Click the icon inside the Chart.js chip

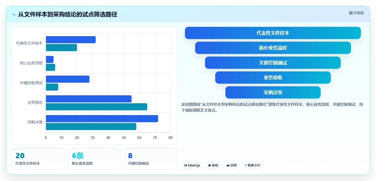[x=186, y=165]
